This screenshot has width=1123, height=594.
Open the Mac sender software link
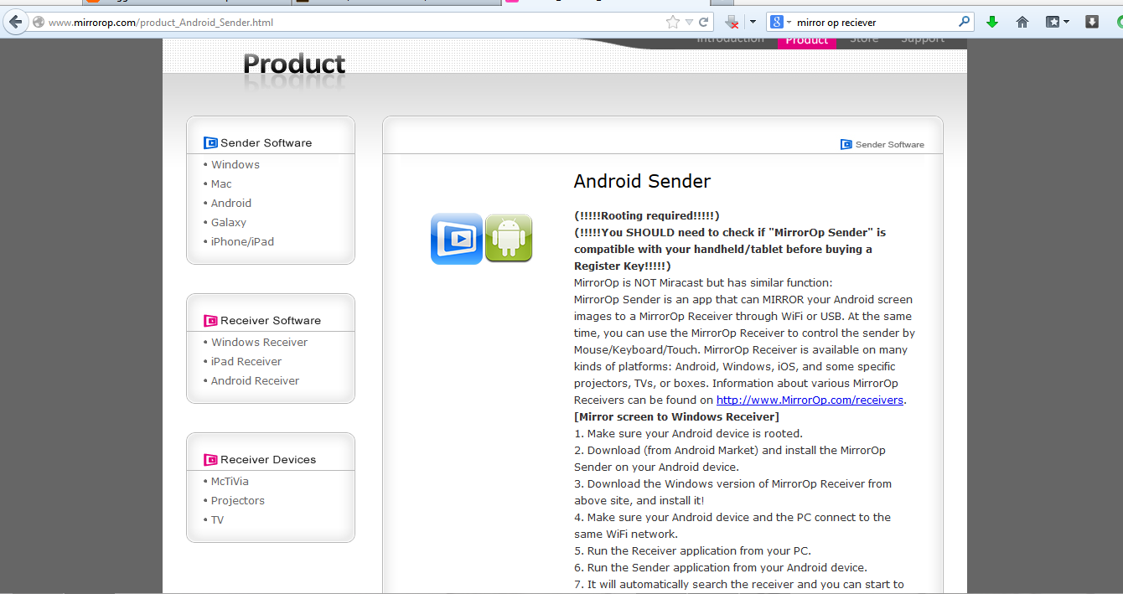tap(221, 184)
